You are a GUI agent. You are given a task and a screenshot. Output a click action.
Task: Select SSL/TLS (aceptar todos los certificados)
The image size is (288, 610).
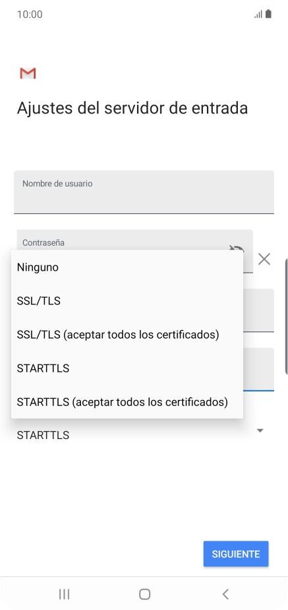(x=127, y=335)
